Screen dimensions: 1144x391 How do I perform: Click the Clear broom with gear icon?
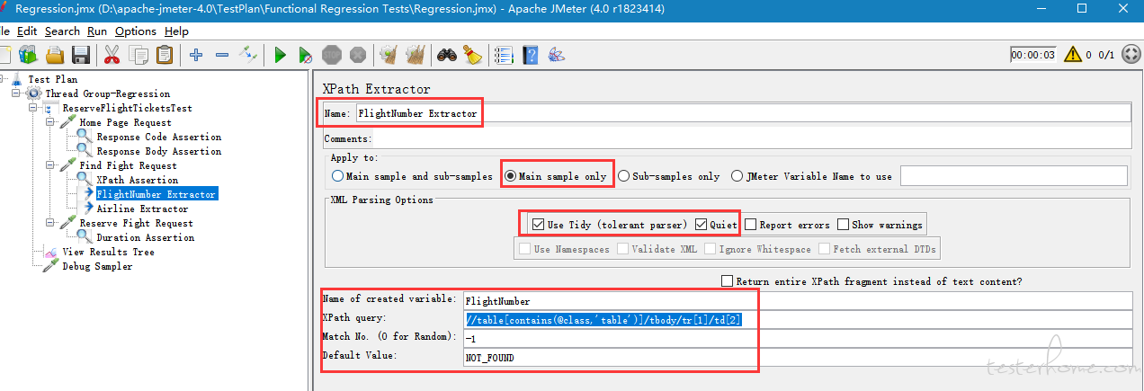pos(389,55)
